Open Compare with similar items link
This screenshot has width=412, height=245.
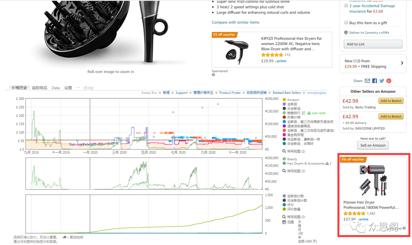click(235, 23)
